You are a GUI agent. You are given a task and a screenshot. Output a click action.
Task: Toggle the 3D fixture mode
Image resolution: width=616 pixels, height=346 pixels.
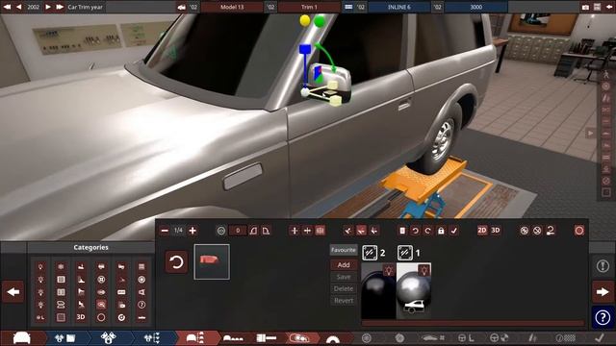point(496,231)
